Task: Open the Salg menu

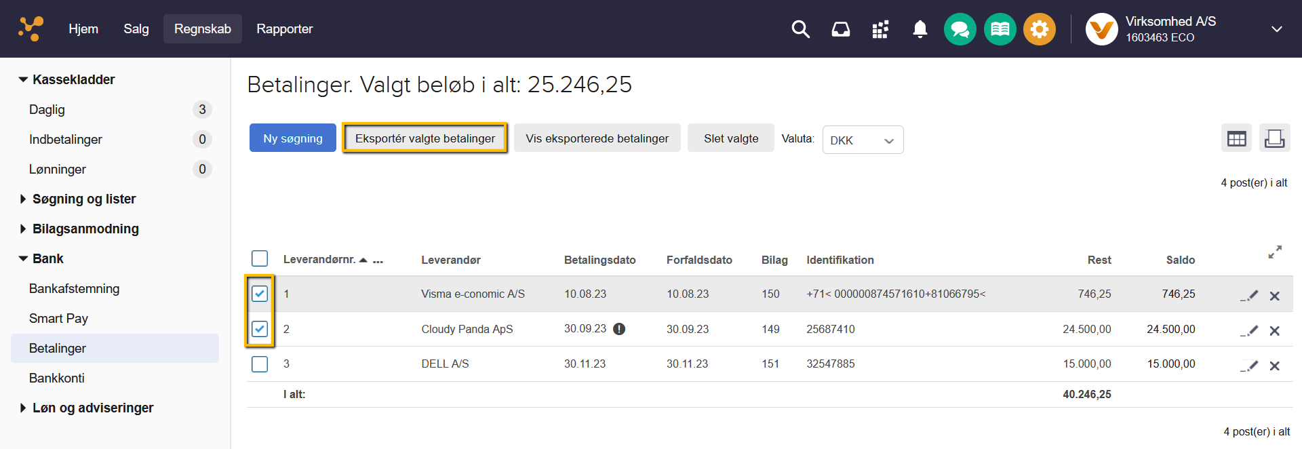Action: pyautogui.click(x=136, y=29)
